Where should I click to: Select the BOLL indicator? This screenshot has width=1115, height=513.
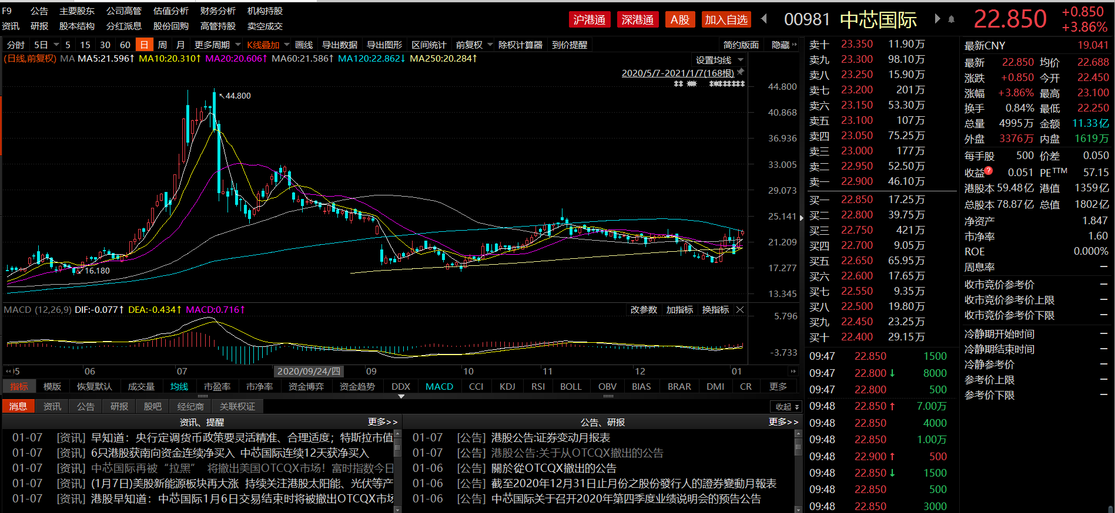(x=571, y=386)
